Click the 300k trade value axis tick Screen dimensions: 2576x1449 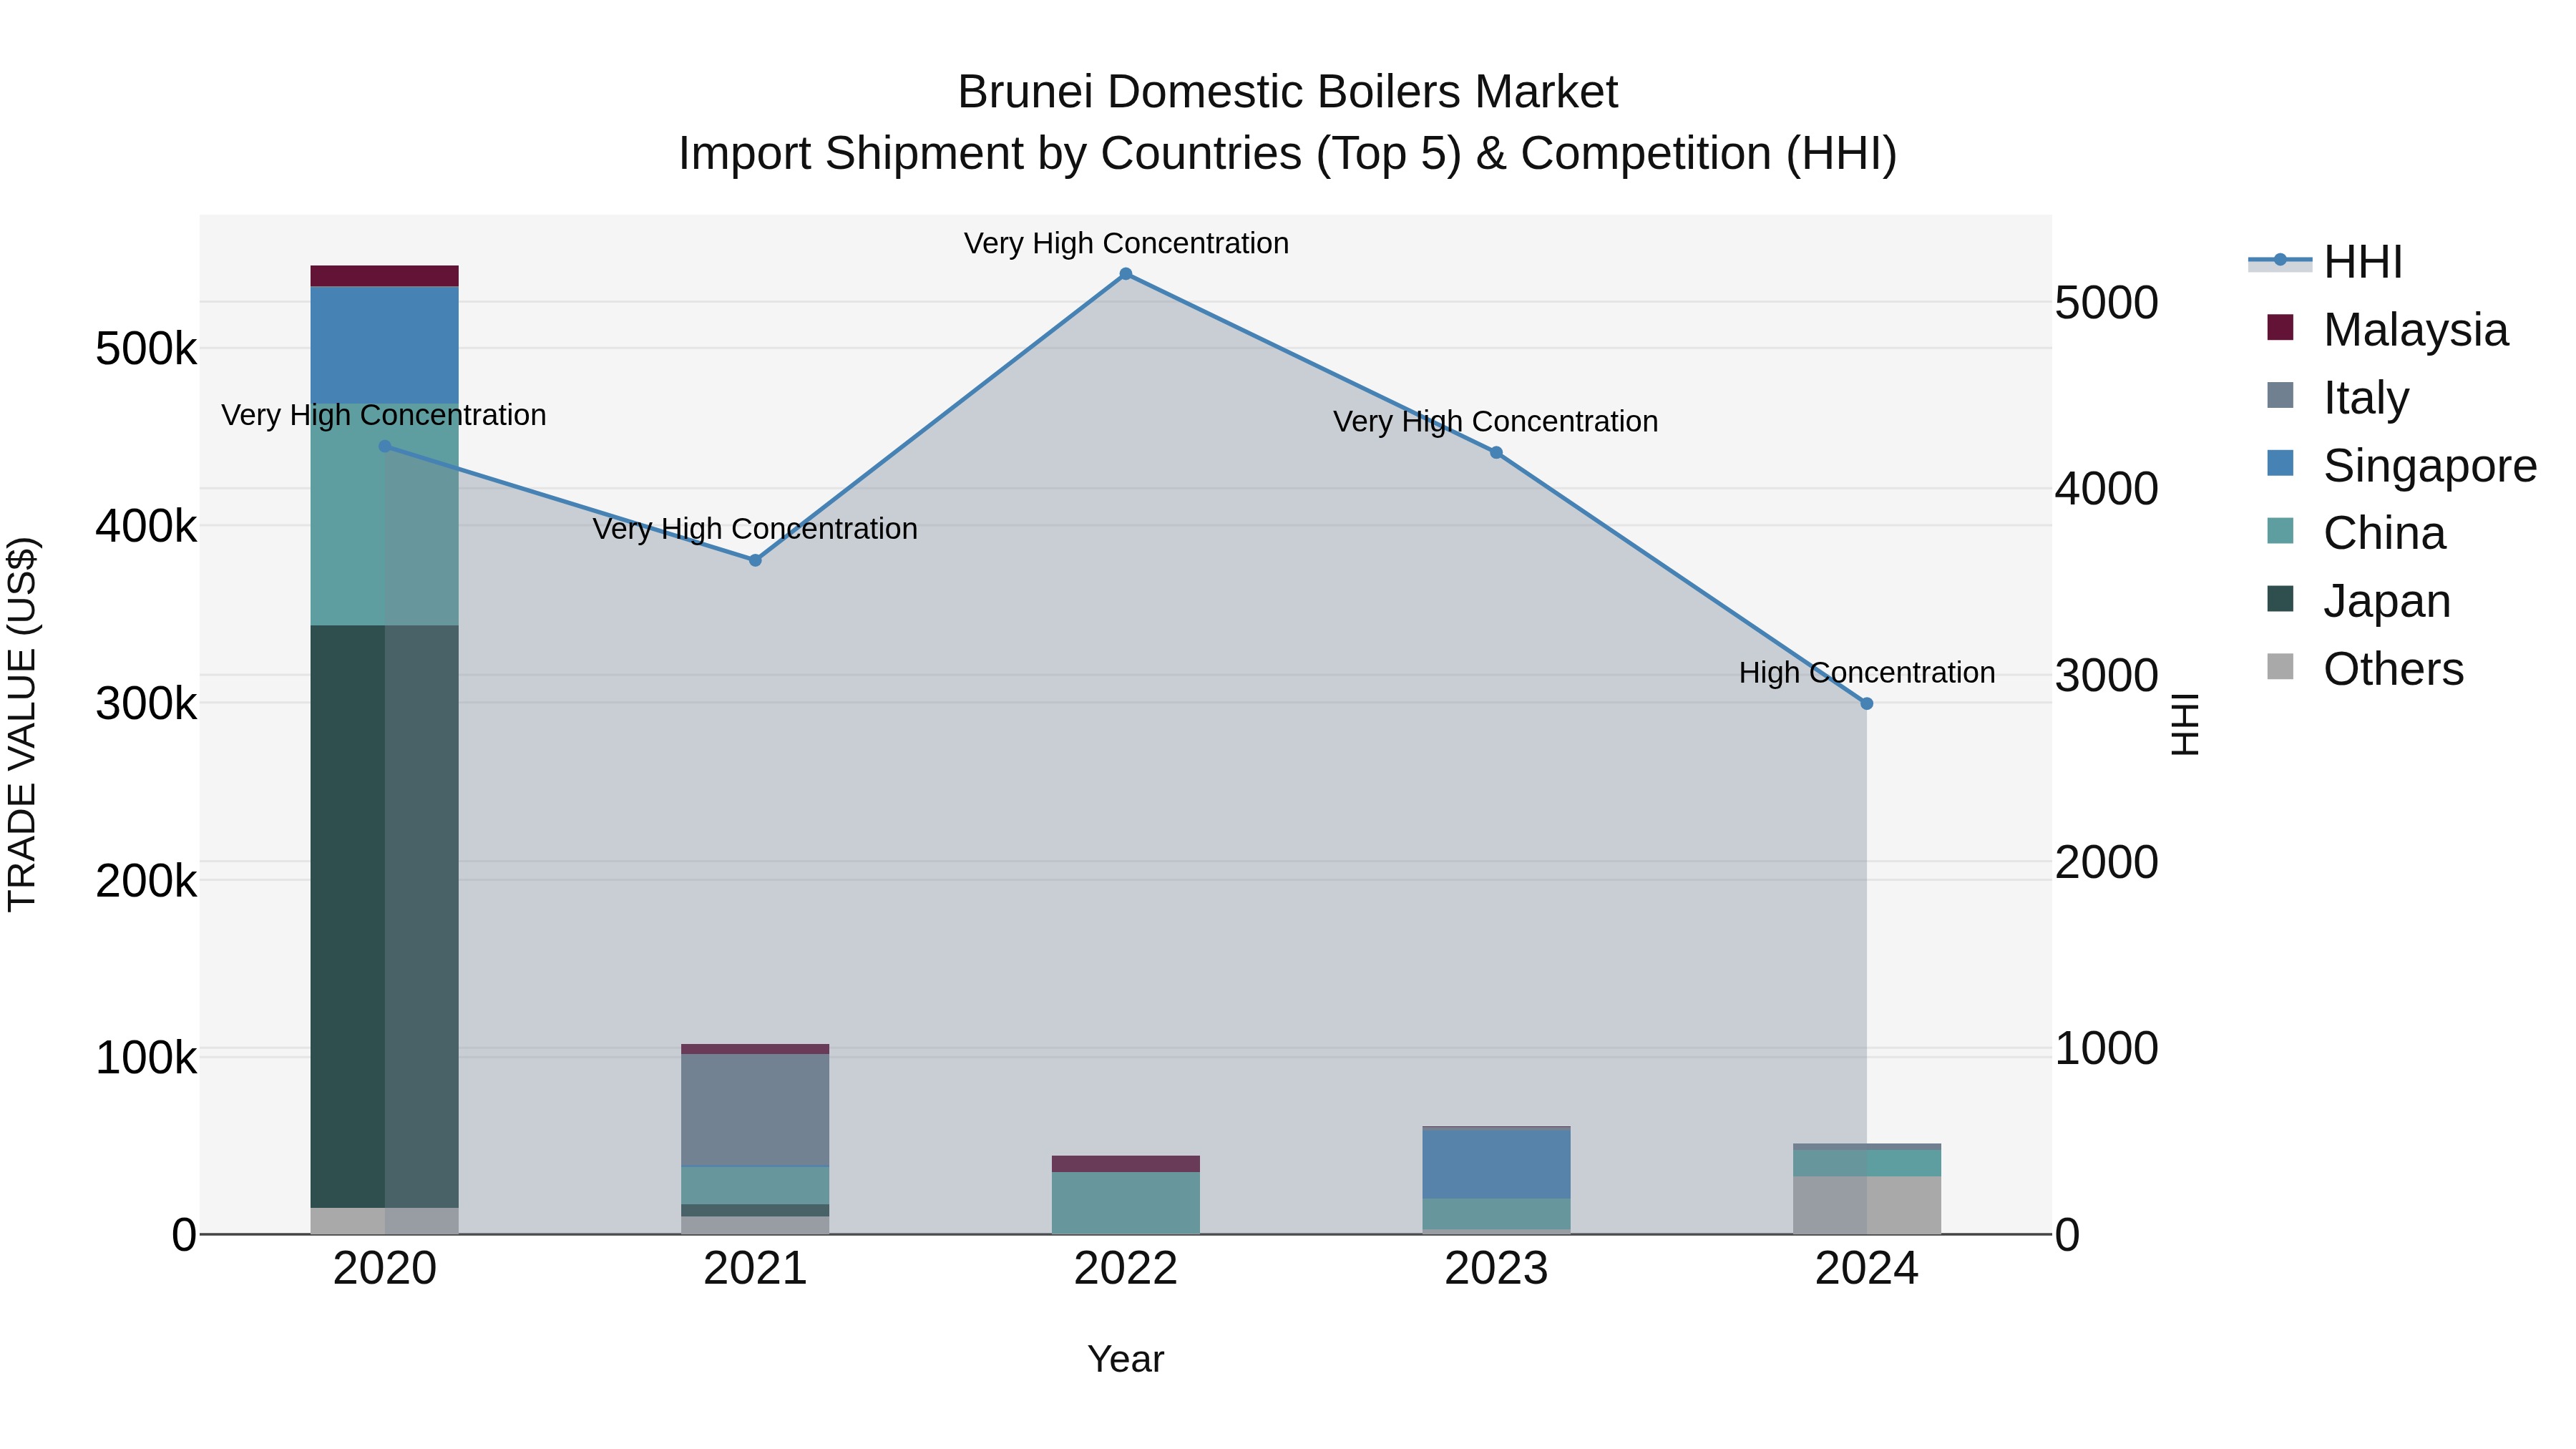pyautogui.click(x=146, y=704)
